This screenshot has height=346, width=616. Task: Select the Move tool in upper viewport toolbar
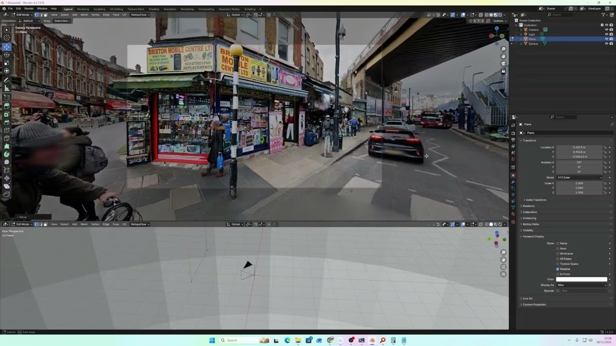click(7, 47)
